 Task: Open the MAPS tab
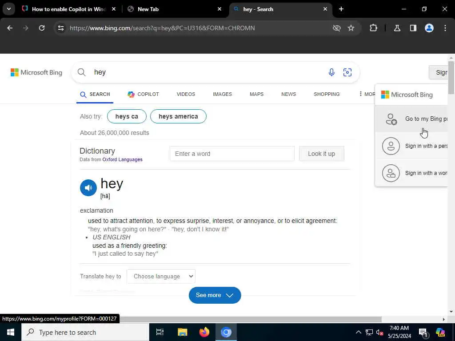click(256, 94)
